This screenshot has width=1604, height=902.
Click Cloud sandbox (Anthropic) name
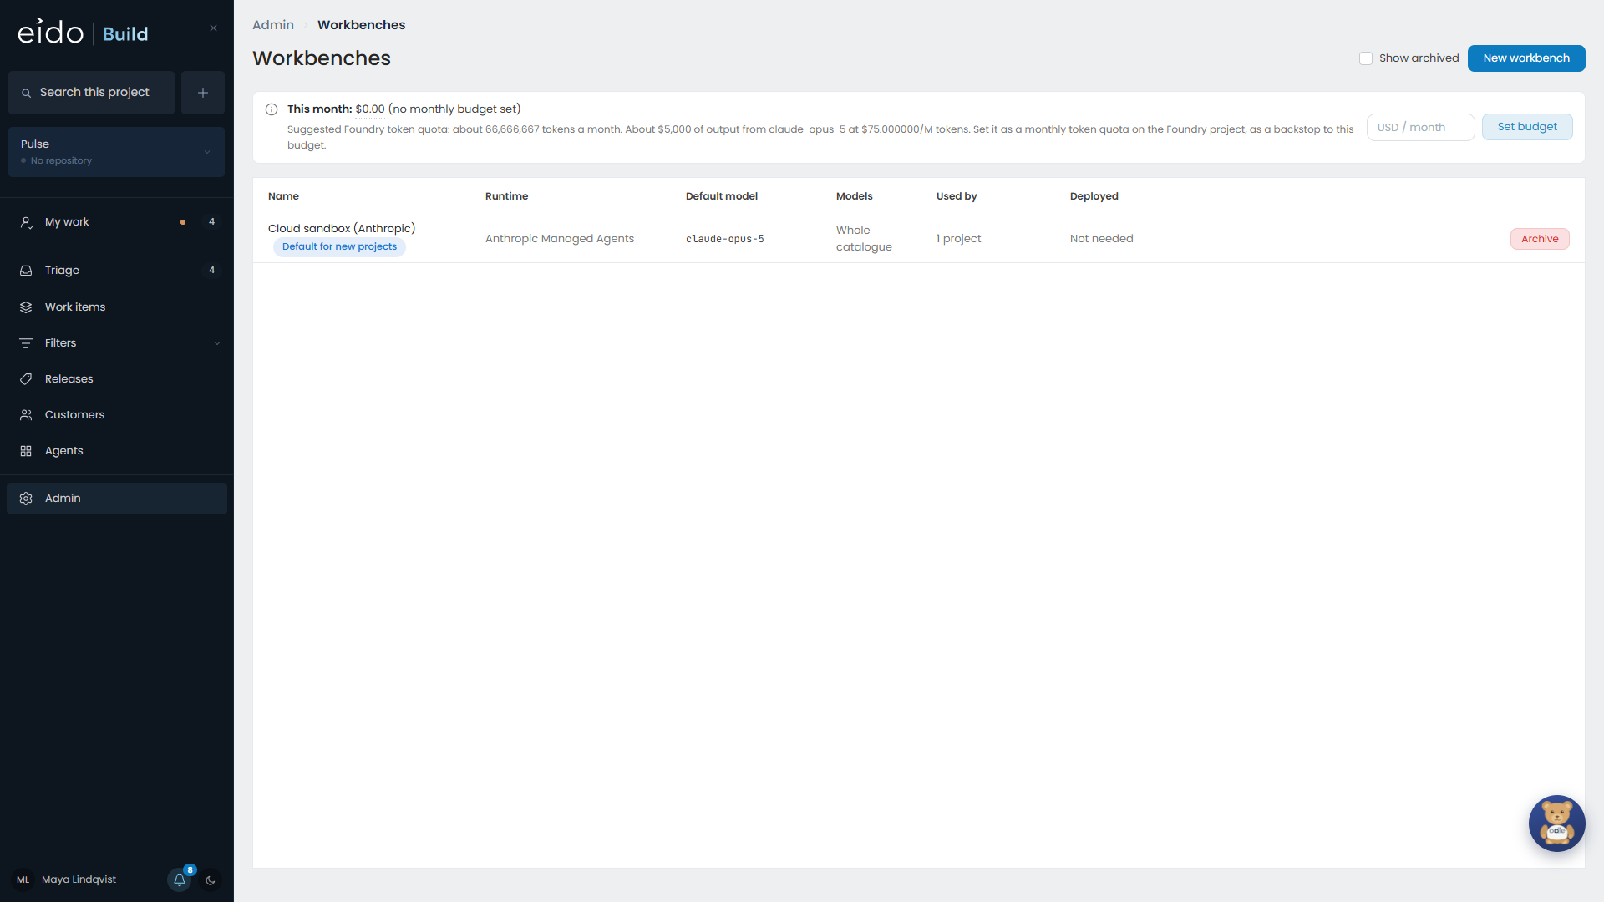pyautogui.click(x=342, y=229)
